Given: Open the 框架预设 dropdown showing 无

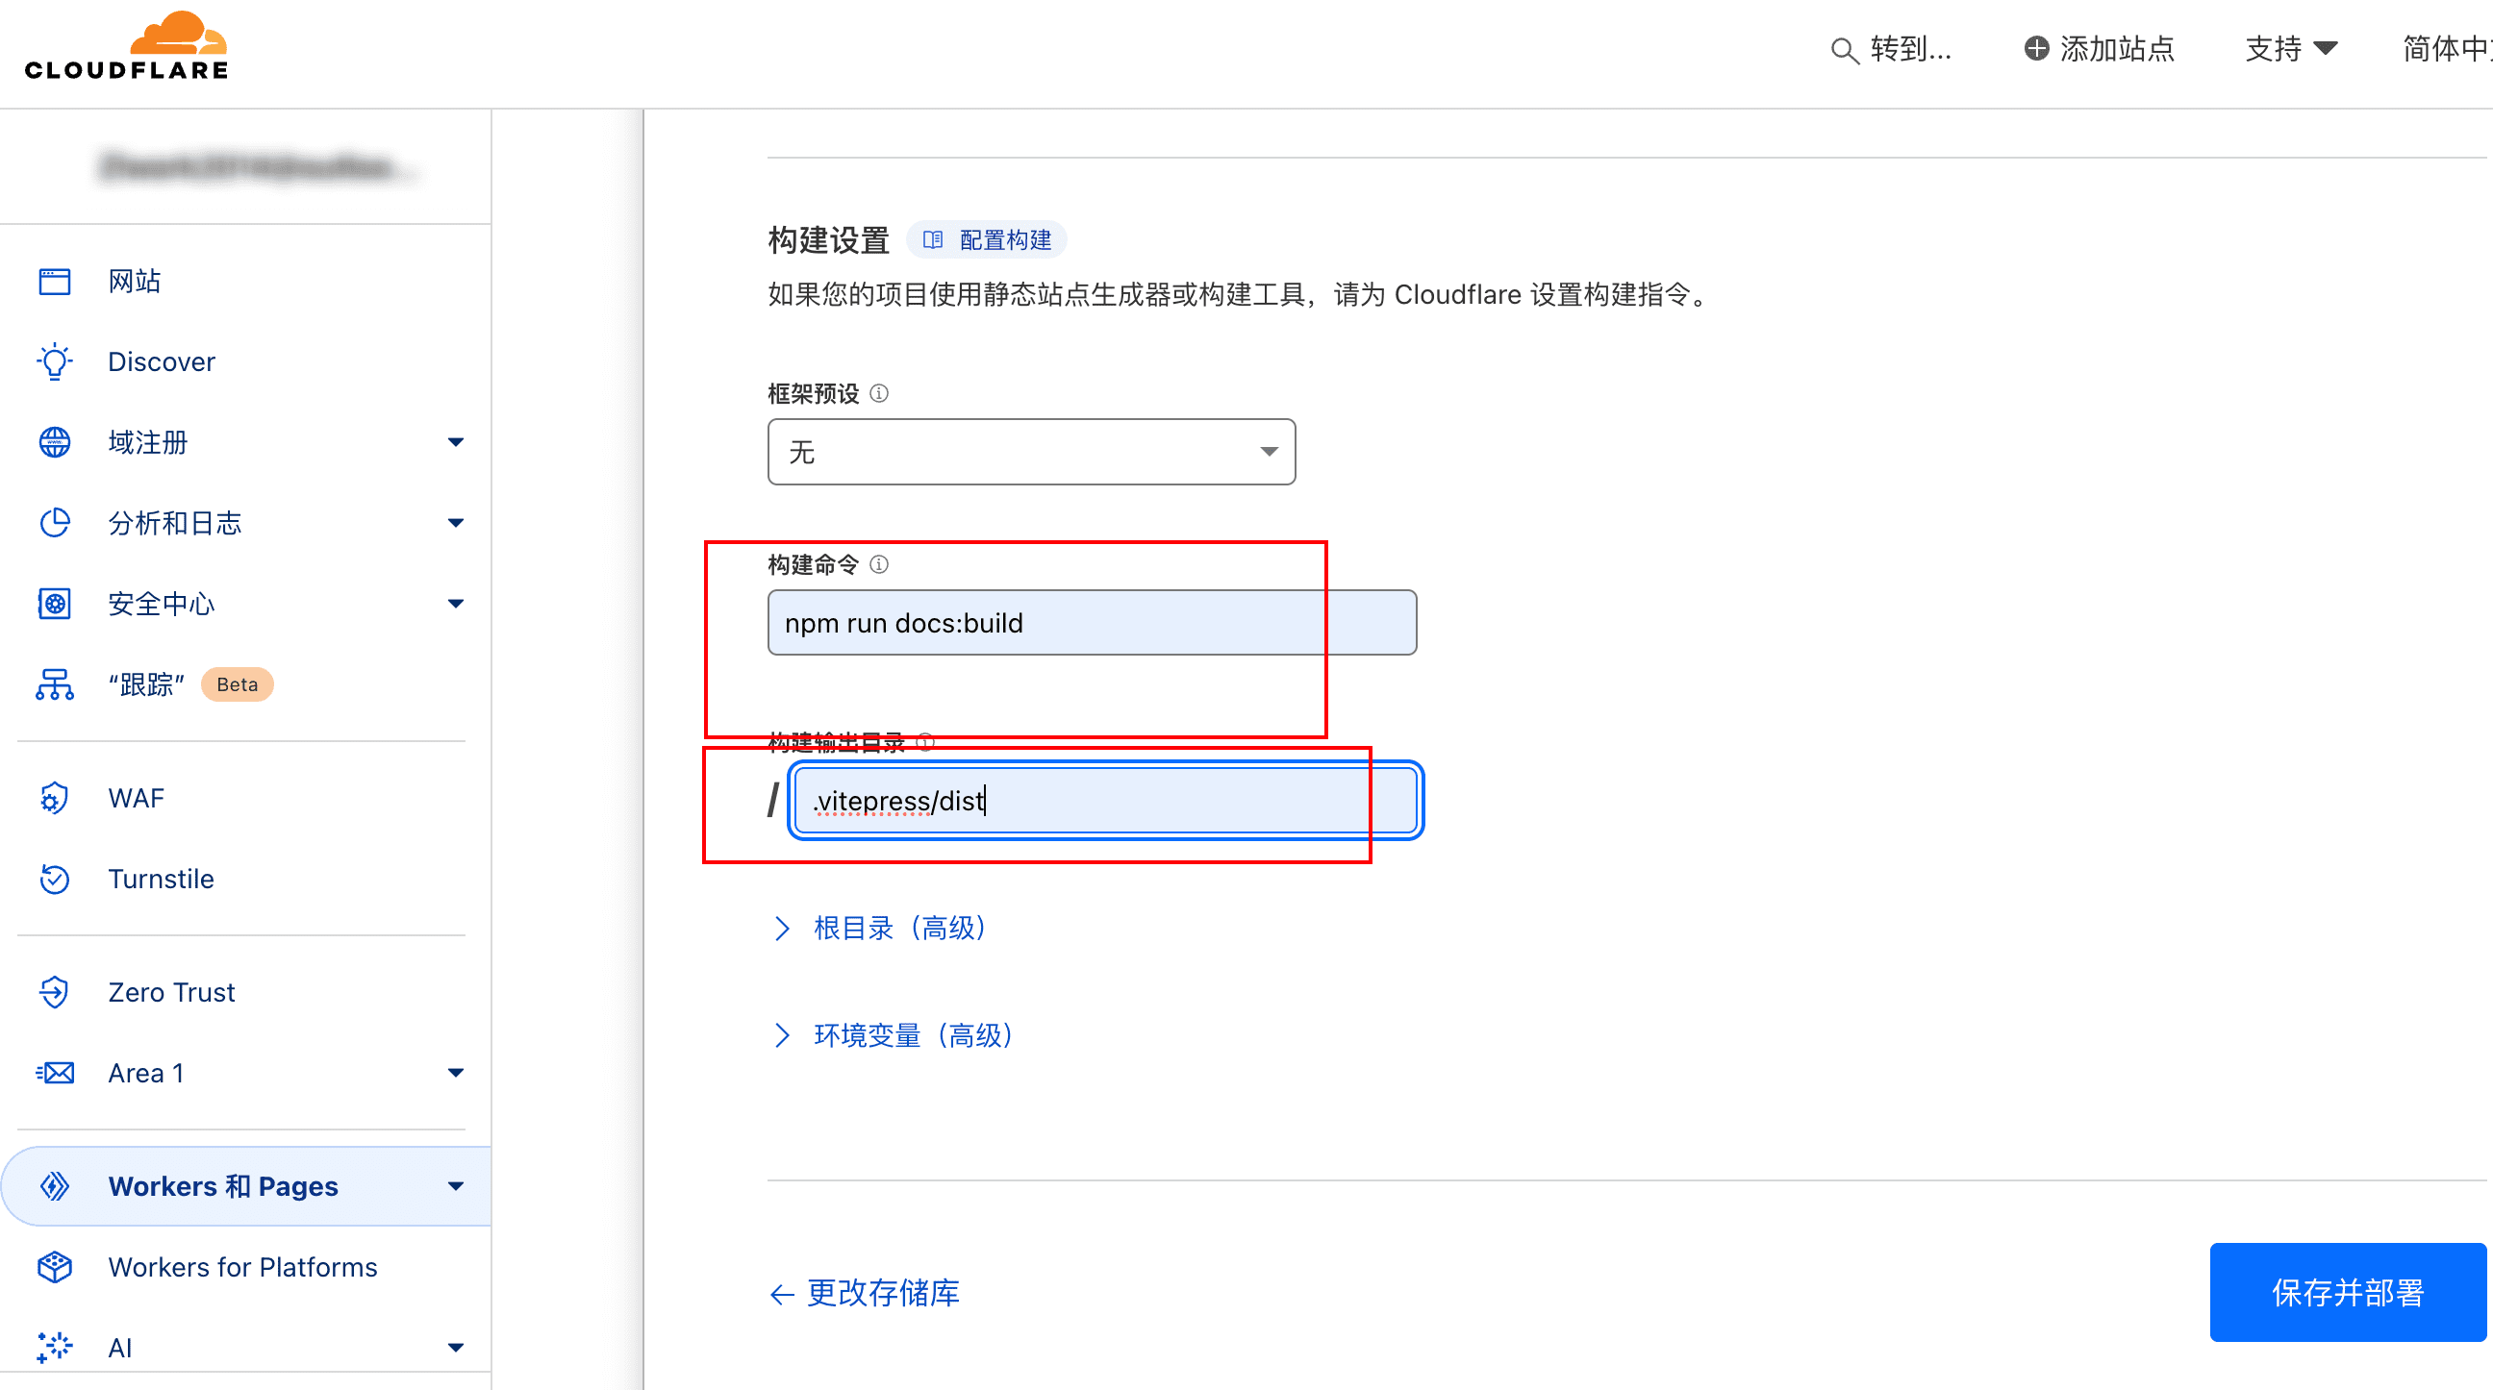Looking at the screenshot, I should click(1031, 451).
